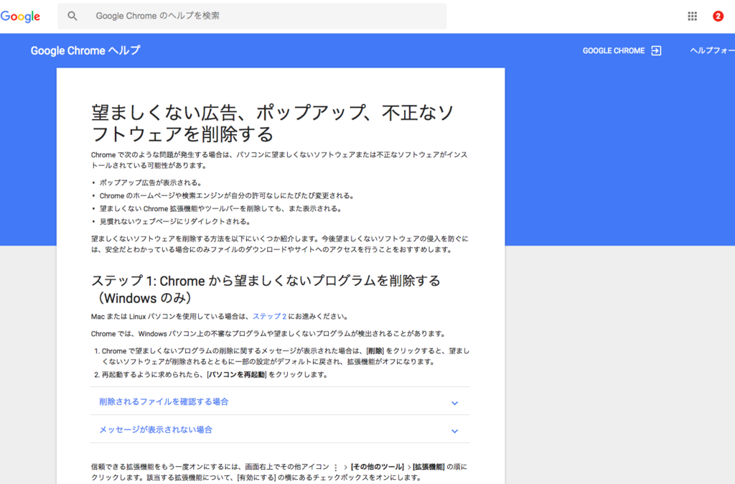Click the bold [その他のツール] text
Screen dimensions: 735x484
378,467
